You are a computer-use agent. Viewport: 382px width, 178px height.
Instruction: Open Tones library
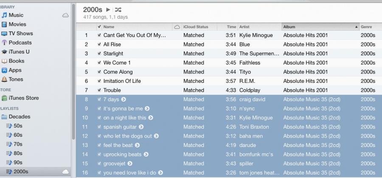tap(16, 79)
